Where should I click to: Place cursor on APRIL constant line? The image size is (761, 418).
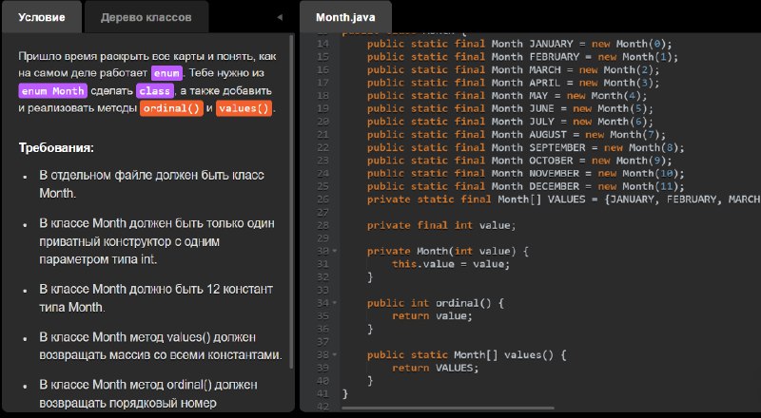pos(513,83)
